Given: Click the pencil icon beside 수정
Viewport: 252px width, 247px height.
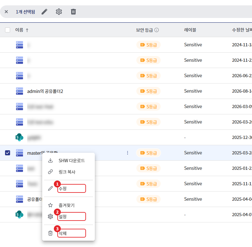Looking at the screenshot, I should (x=50, y=188).
